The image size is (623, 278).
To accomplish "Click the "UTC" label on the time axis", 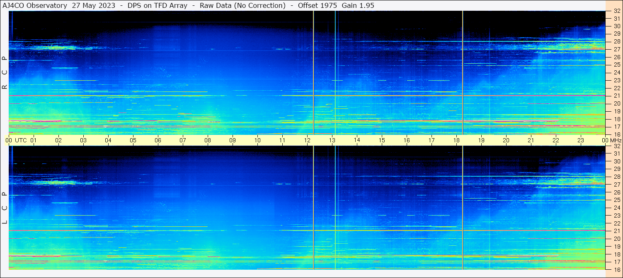I will click(21, 140).
